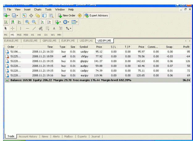This screenshot has width=193, height=141.
Task: Expand the Profiles dropdown arrow
Action: [x=17, y=16]
